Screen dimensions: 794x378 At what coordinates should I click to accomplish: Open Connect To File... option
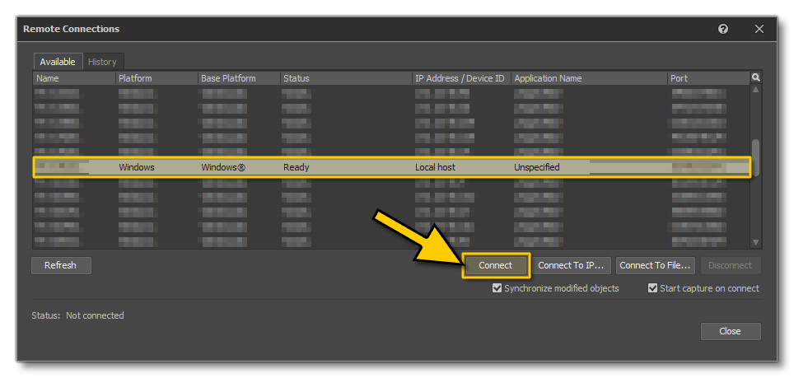656,265
